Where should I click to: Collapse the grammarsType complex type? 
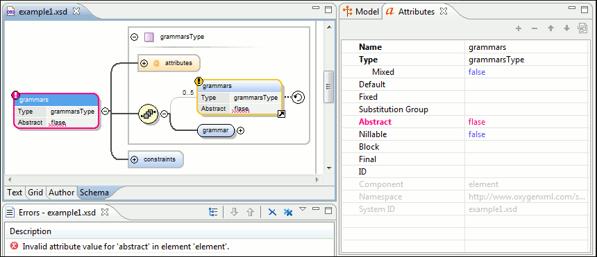click(x=134, y=37)
